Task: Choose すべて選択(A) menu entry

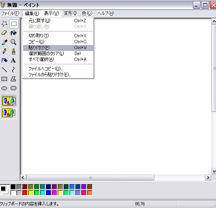Action: pyautogui.click(x=58, y=59)
